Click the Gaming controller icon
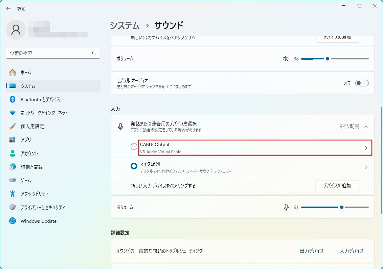 13,180
